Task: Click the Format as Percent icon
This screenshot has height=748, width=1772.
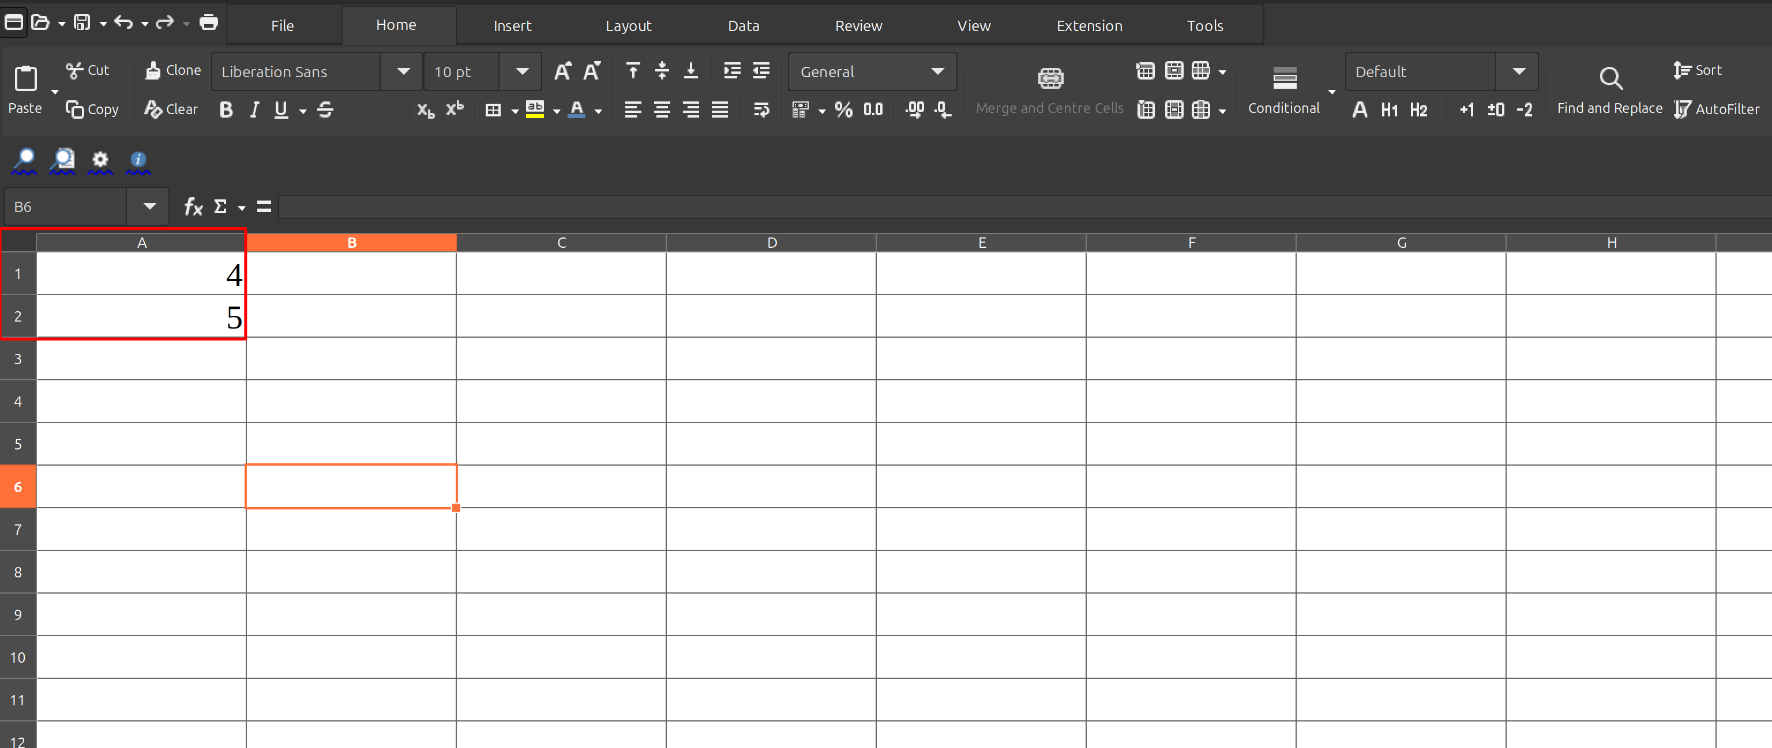Action: 843,109
